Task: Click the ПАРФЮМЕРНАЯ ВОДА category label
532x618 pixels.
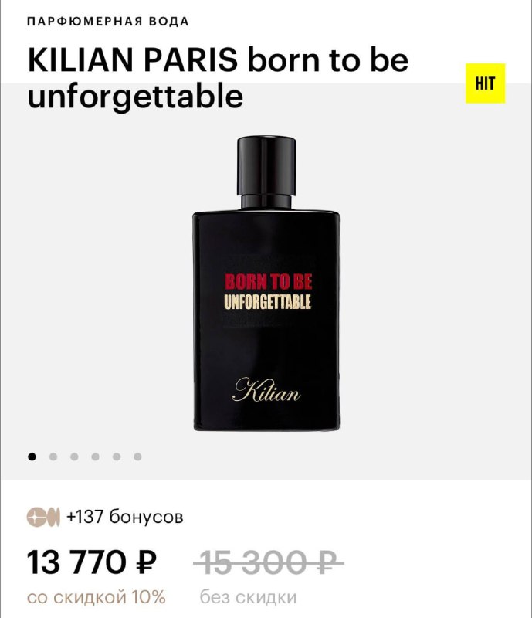Action: pyautogui.click(x=108, y=22)
